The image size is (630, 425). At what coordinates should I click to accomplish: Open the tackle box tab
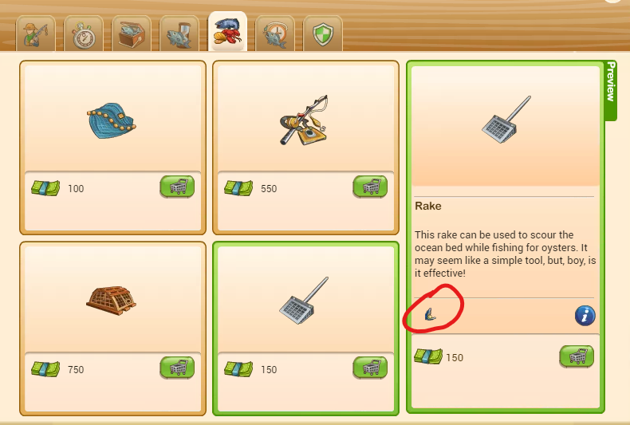pos(132,34)
